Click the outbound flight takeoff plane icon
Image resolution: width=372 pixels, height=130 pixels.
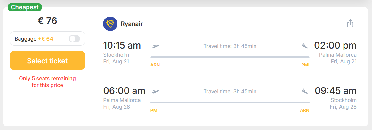pyautogui.click(x=156, y=46)
